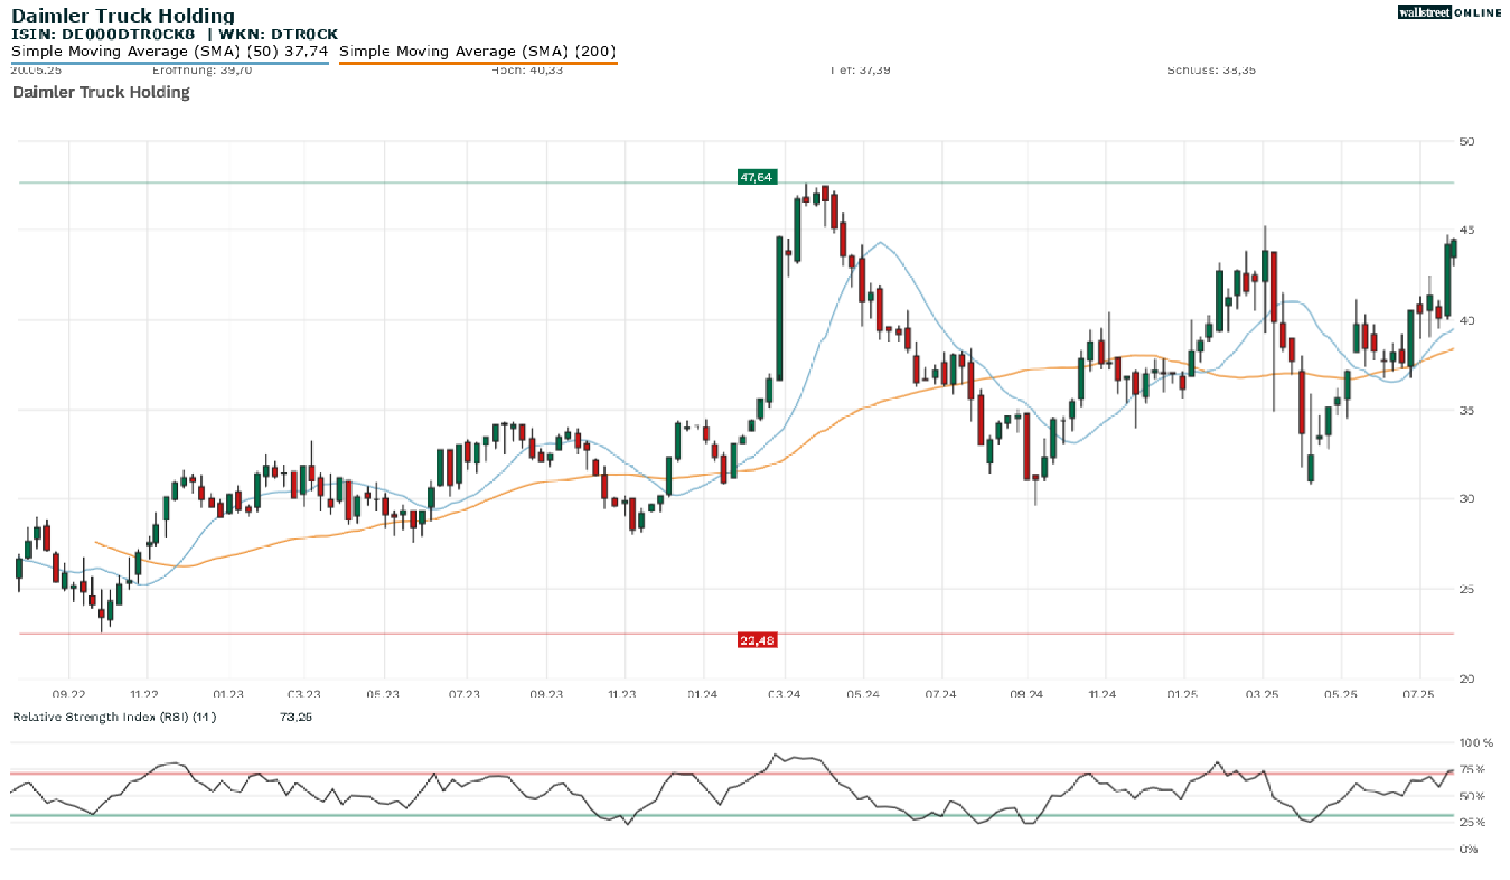This screenshot has width=1510, height=880.
Task: Click the 25% RSI axis label
Action: pos(1472,822)
